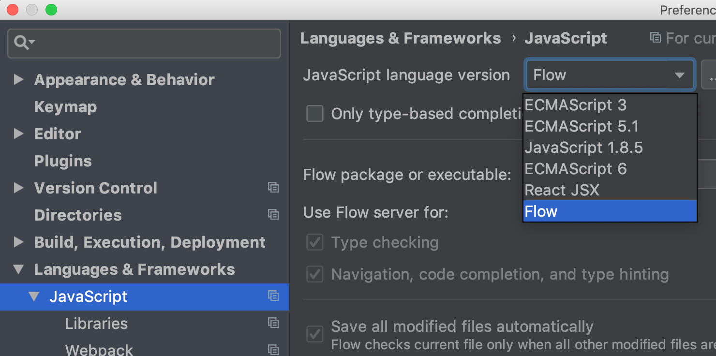
Task: Click the per-project settings icon beside Version Control
Action: coord(273,188)
